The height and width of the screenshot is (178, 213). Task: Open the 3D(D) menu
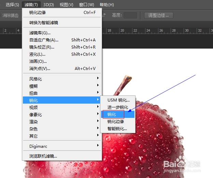click(48, 5)
